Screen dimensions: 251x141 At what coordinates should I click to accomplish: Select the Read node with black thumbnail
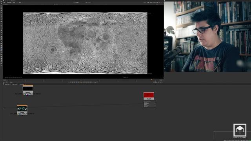tap(28, 90)
